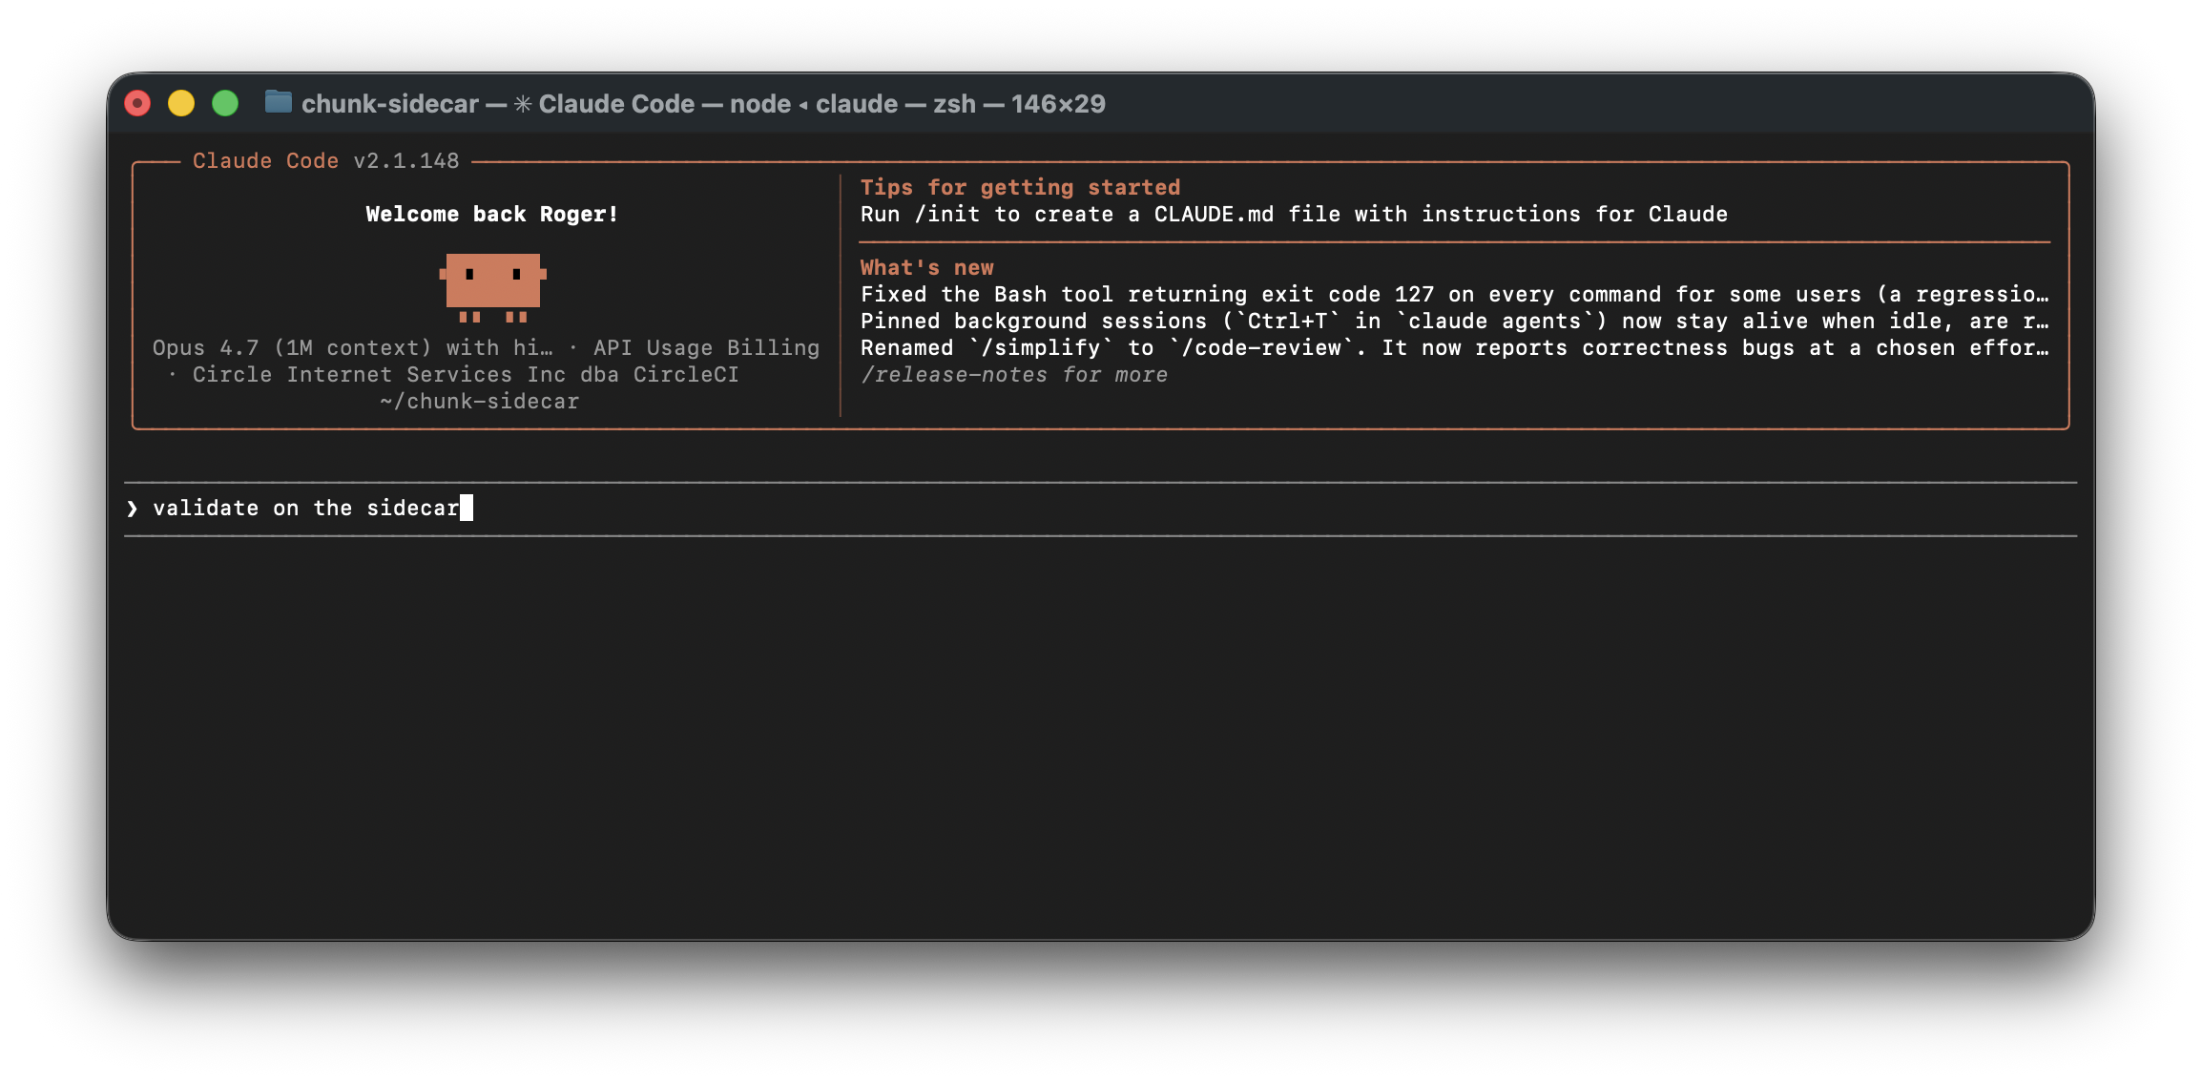This screenshot has width=2202, height=1082.
Task: Click 'API Usage Billing' text
Action: [706, 348]
